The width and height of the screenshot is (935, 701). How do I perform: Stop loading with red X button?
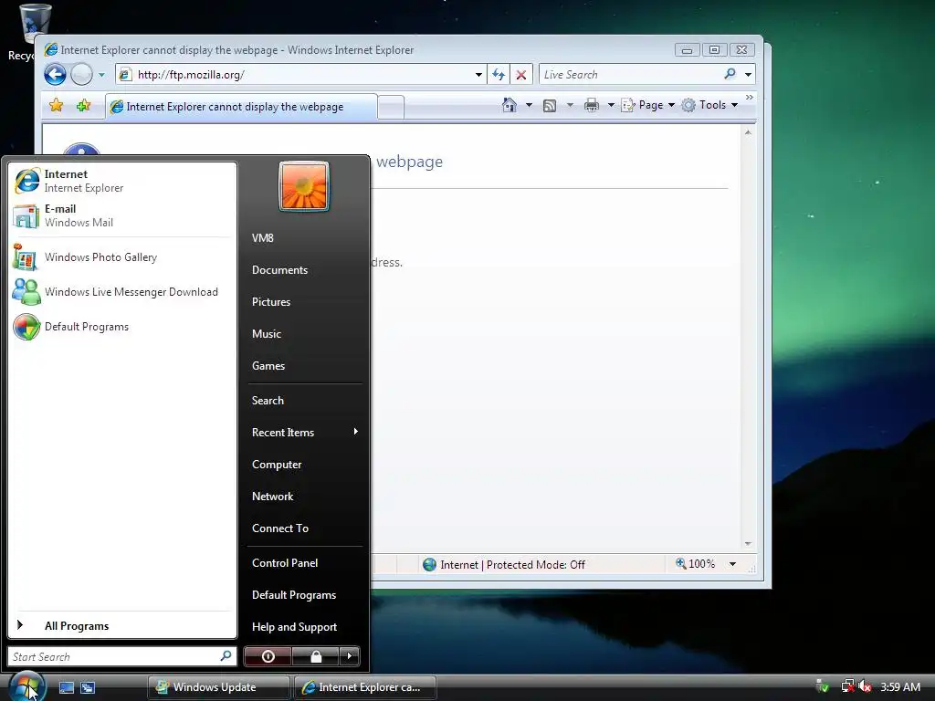[521, 75]
